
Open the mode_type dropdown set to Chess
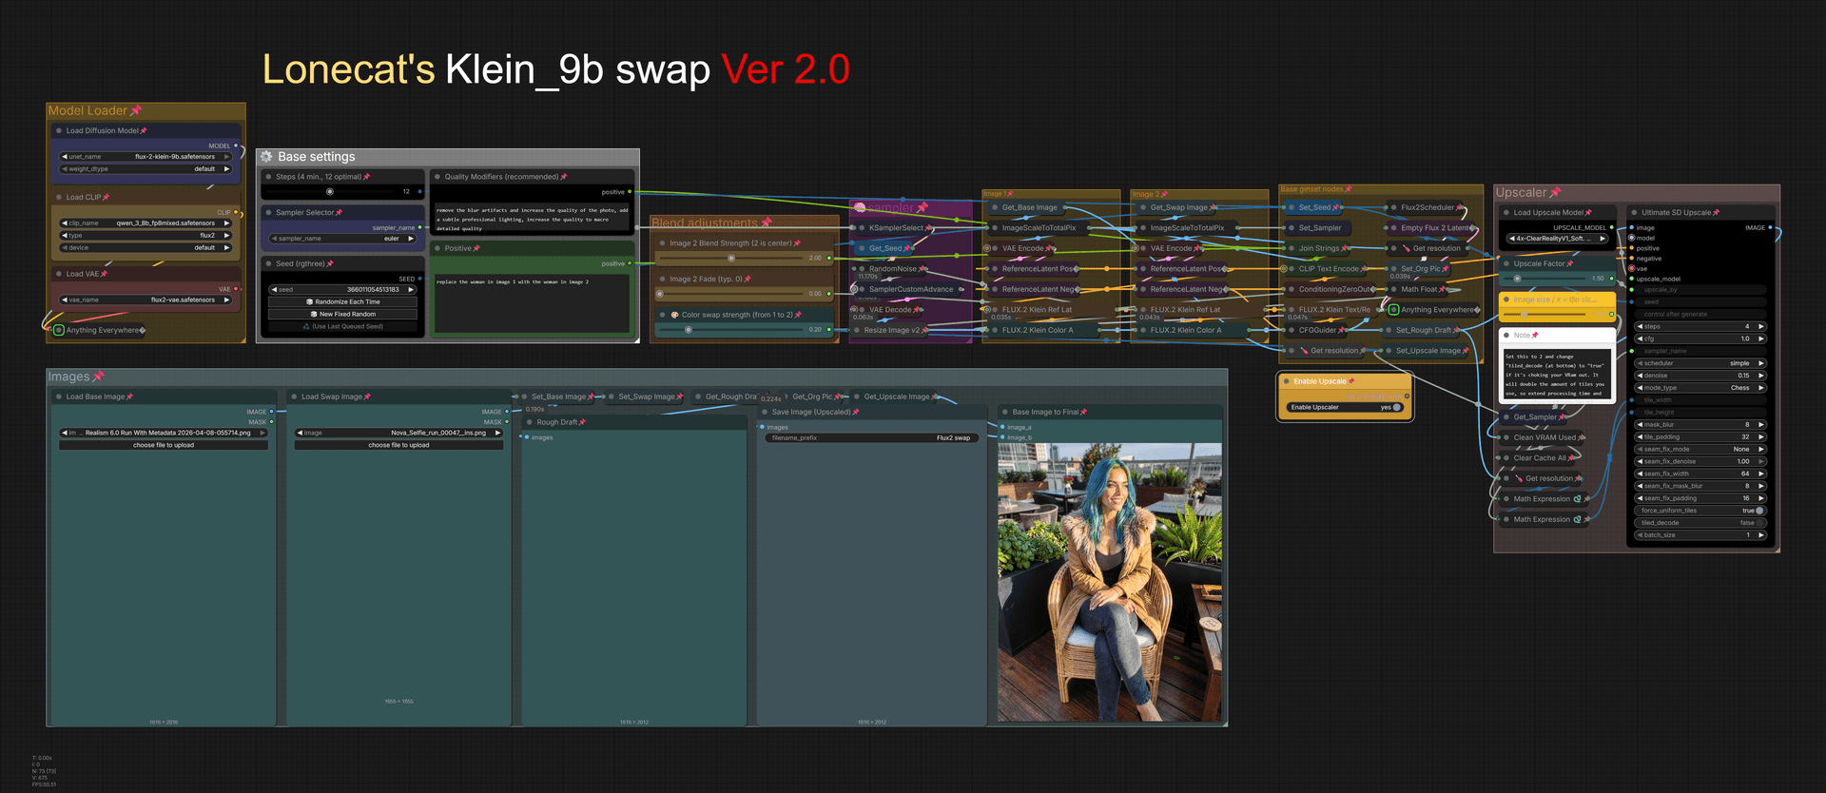[x=1700, y=388]
